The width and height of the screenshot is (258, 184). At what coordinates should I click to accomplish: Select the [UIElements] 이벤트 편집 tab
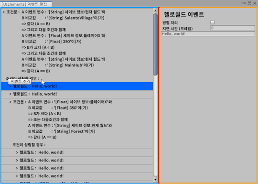tap(26, 4)
